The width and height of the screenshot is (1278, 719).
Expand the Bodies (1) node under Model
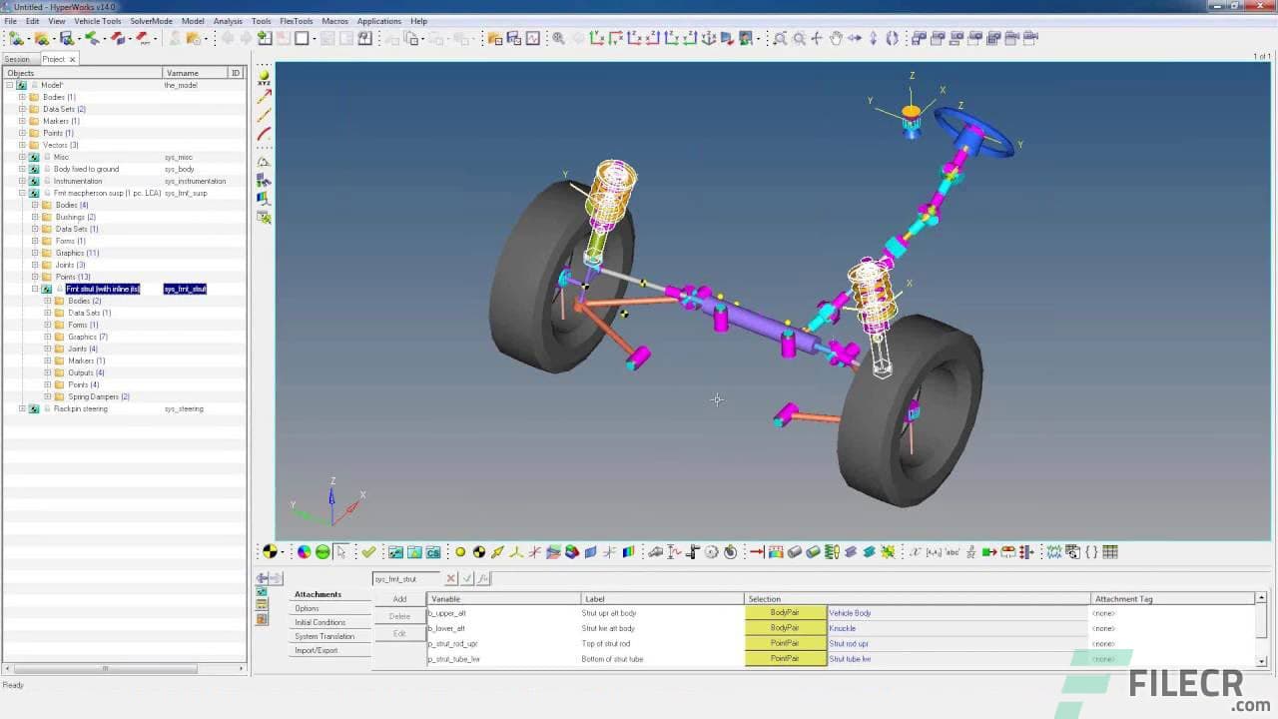(22, 97)
